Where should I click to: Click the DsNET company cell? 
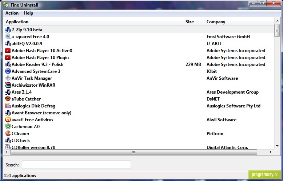pyautogui.click(x=213, y=99)
